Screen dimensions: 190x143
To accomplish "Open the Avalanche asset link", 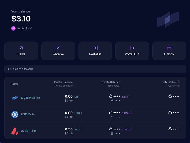I will (28, 131).
